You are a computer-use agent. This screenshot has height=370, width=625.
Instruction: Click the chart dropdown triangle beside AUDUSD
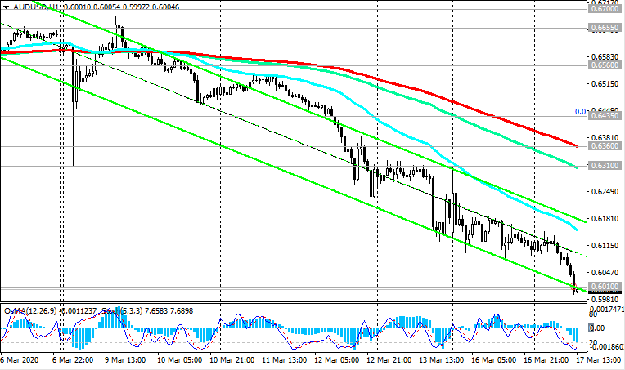pyautogui.click(x=6, y=7)
